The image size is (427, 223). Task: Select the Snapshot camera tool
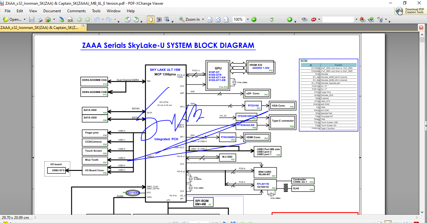tap(159, 19)
